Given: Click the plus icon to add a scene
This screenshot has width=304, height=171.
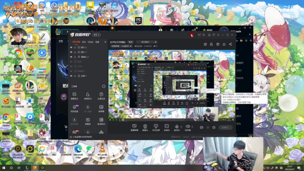Looking at the screenshot, I should tap(105, 42).
